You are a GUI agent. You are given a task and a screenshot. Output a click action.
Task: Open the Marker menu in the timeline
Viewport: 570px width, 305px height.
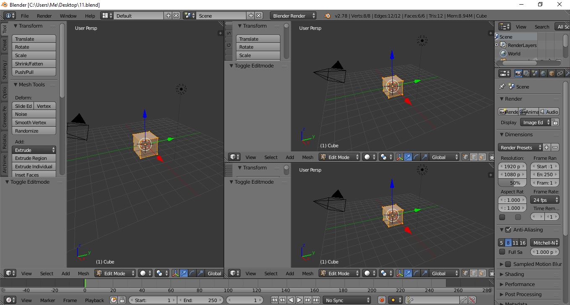tap(47, 300)
